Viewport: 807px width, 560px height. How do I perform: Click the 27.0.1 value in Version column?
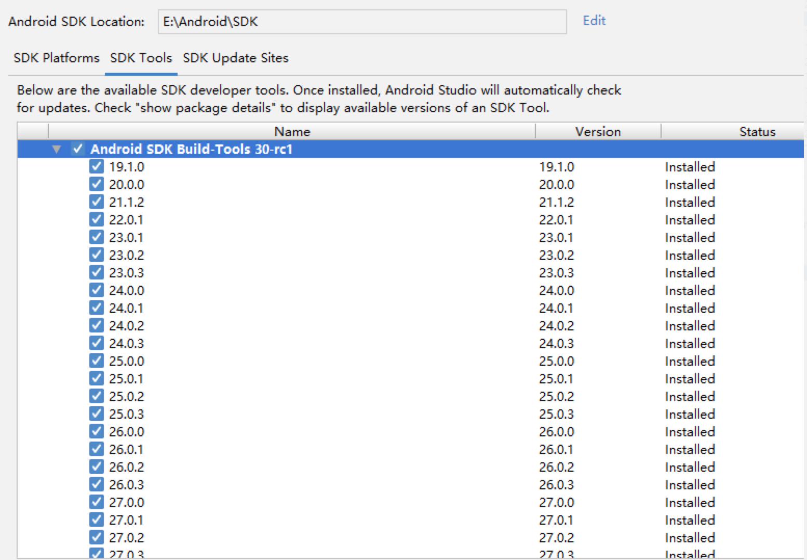point(556,520)
